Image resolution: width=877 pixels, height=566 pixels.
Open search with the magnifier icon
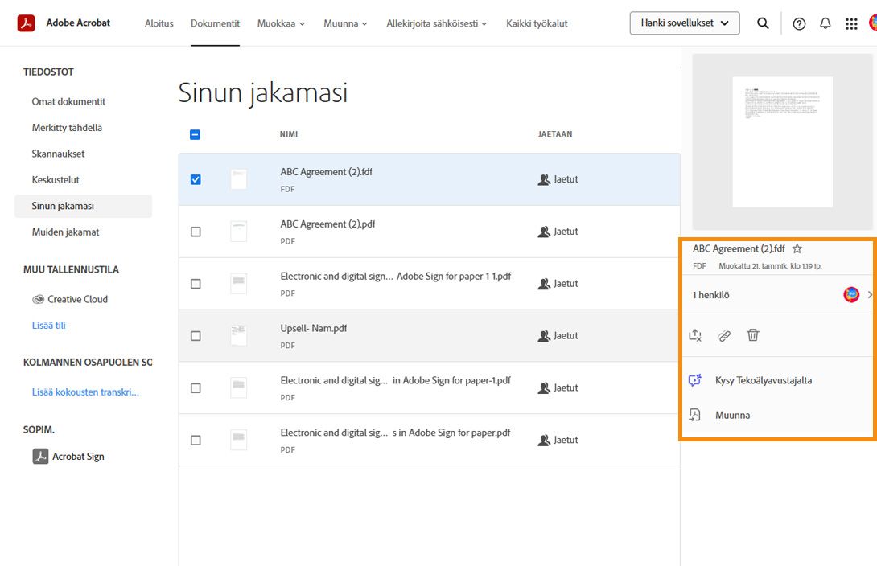tap(763, 23)
